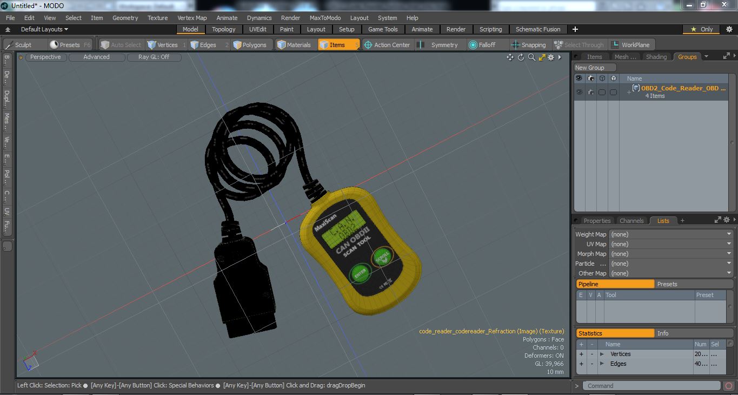Image resolution: width=738 pixels, height=395 pixels.
Task: Expand the Edges statistics row
Action: [x=602, y=364]
